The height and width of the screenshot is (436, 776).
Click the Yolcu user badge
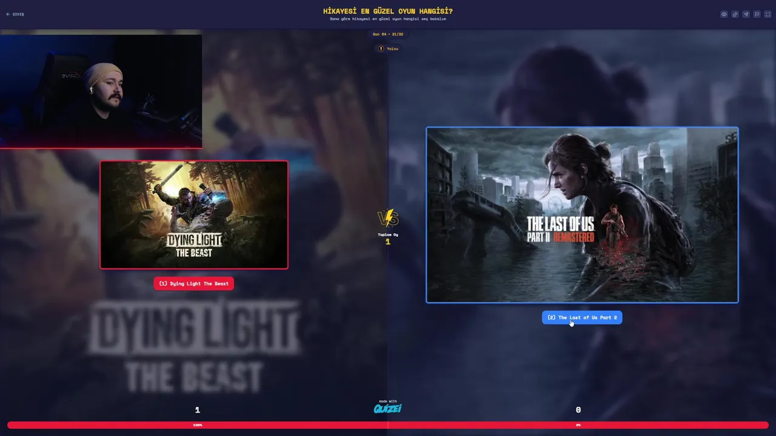388,48
